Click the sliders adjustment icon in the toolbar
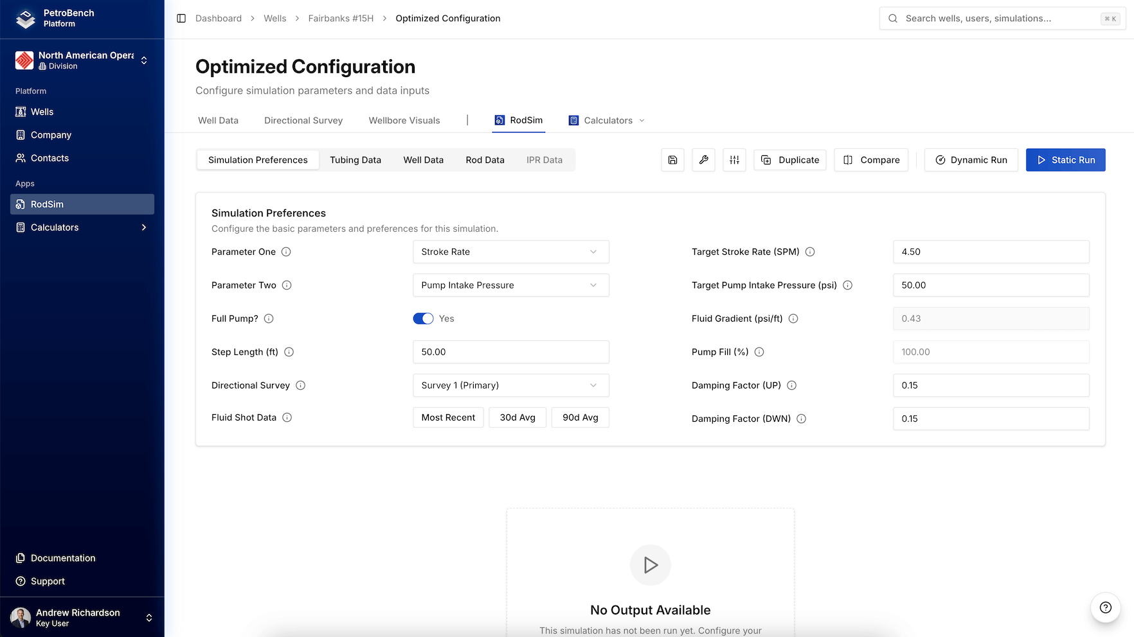Screen dimensions: 1134x637 click(x=734, y=160)
